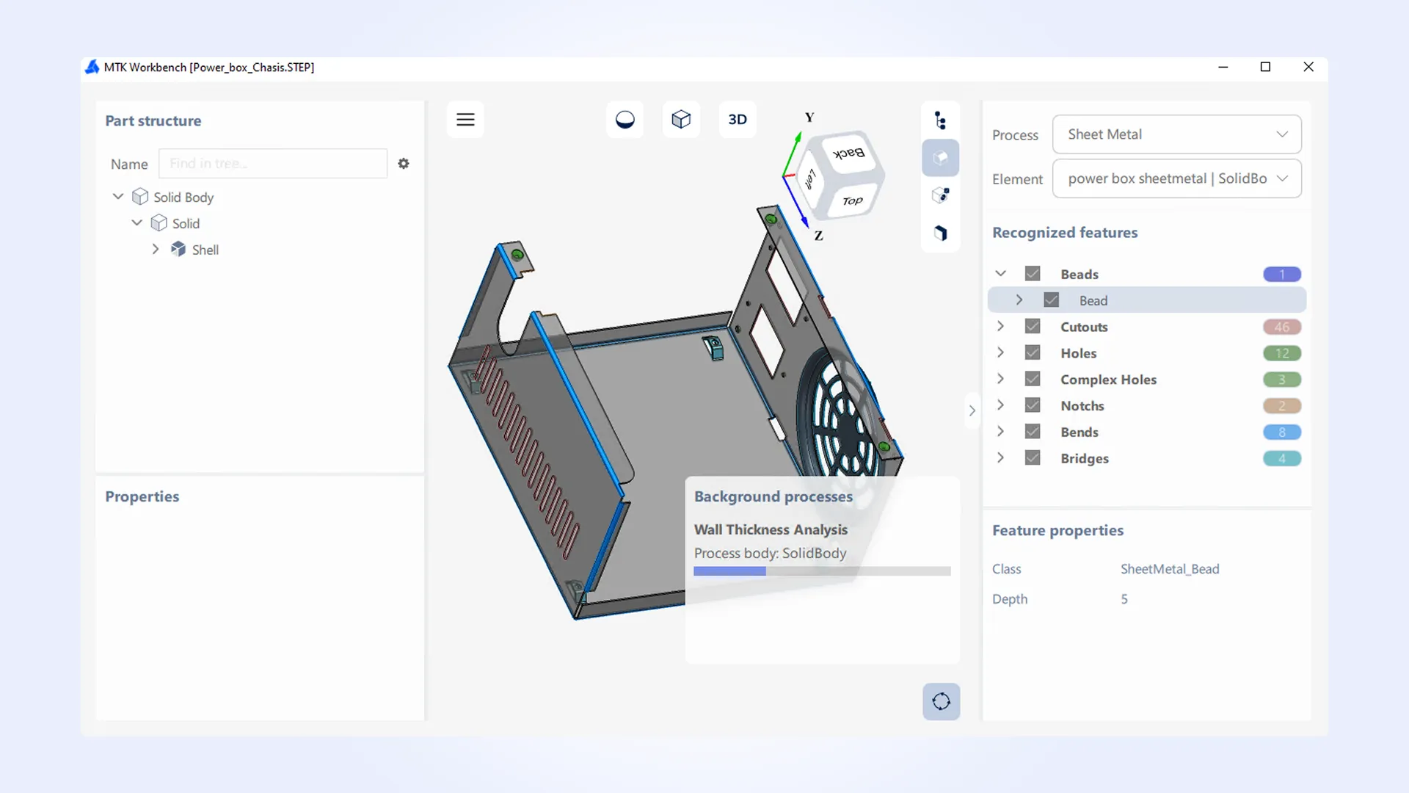Activate the 3D view button
The image size is (1409, 793).
click(x=738, y=119)
